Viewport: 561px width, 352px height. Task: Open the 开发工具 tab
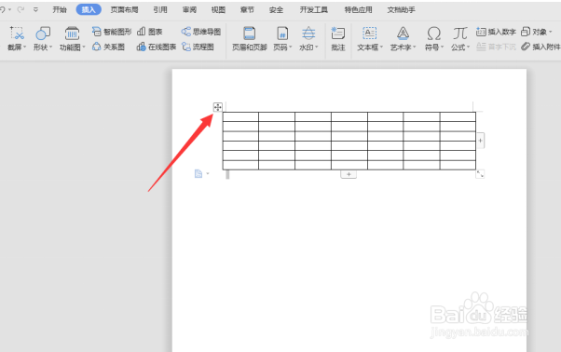point(314,9)
